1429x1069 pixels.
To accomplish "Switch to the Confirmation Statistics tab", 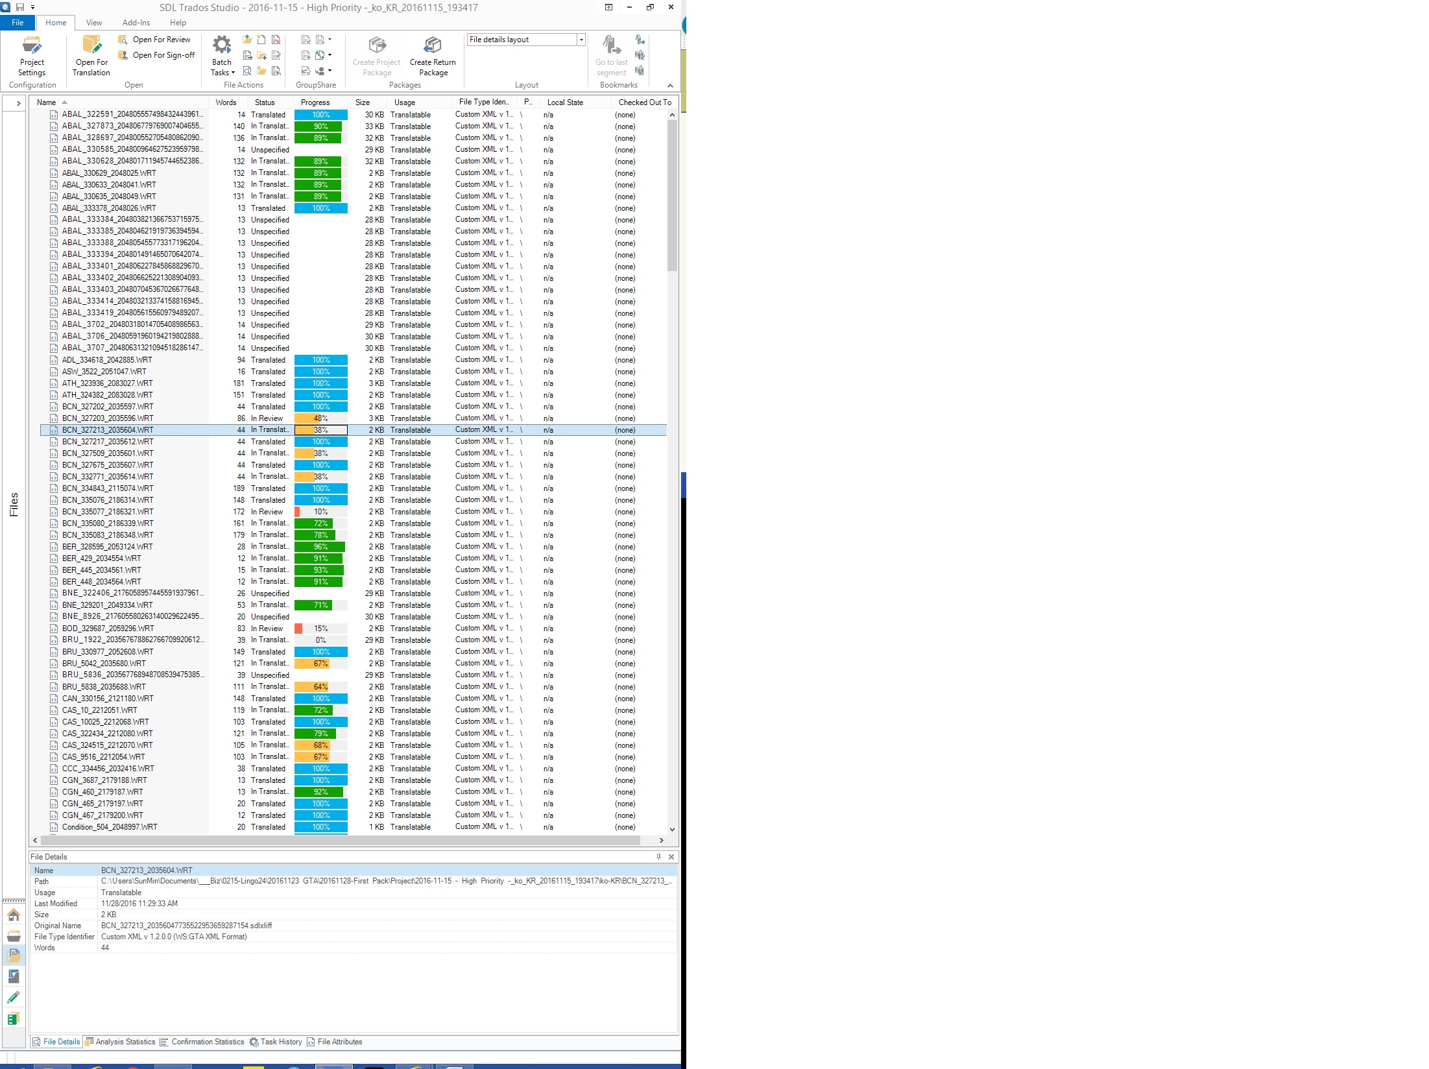I will (202, 1042).
